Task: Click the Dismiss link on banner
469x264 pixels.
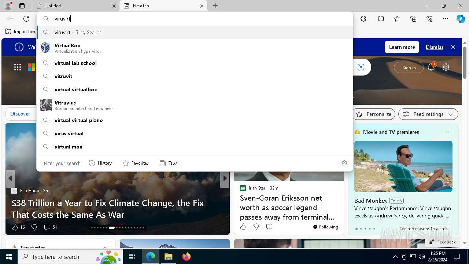Action: [x=435, y=47]
